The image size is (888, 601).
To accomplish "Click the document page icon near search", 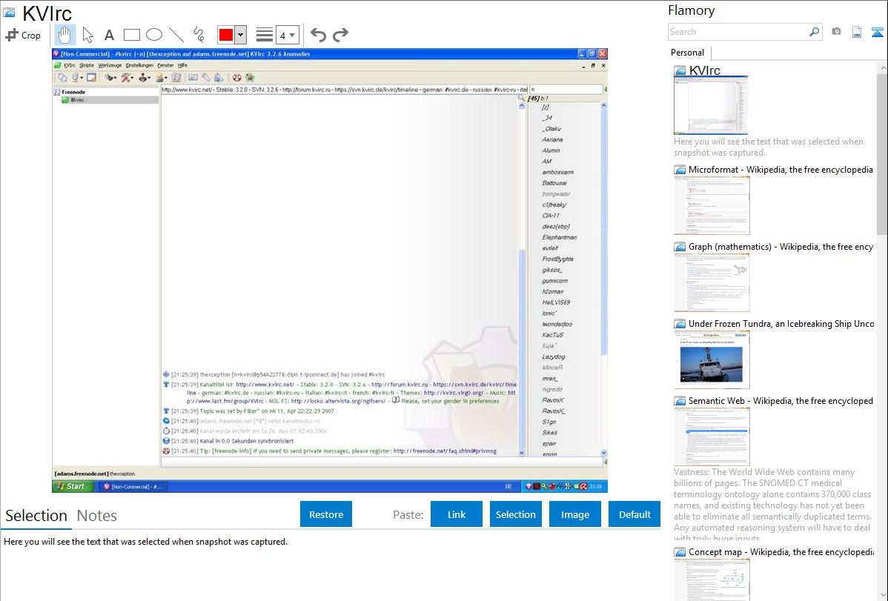I will coord(857,32).
